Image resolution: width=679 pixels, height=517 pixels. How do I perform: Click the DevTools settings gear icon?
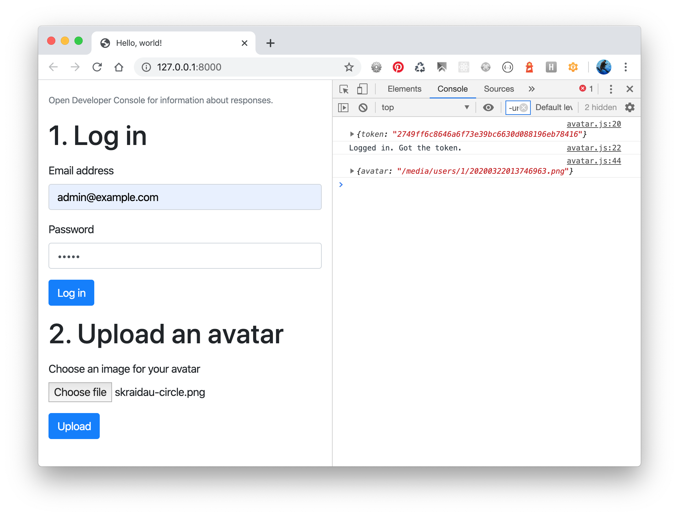pos(630,107)
